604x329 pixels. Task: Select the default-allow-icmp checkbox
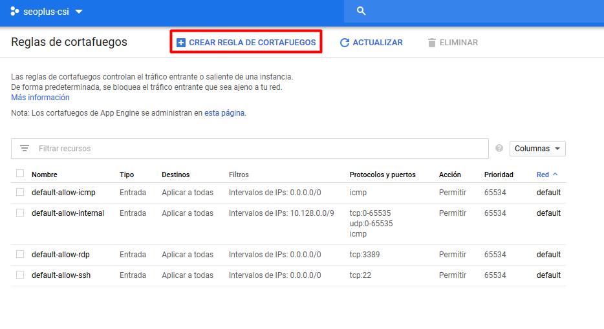tap(20, 192)
